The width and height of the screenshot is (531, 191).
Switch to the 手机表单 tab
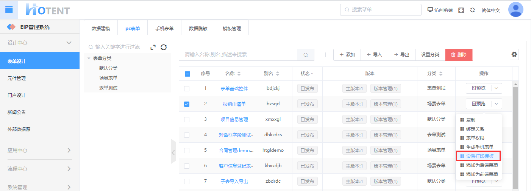point(164,29)
